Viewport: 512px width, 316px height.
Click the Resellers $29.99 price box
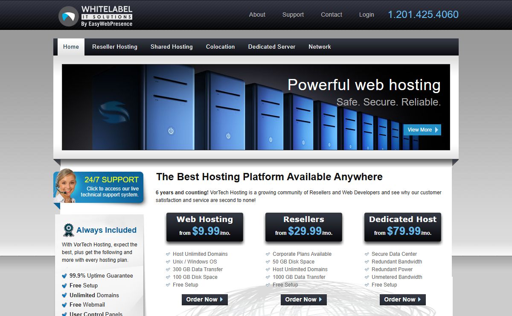point(304,227)
